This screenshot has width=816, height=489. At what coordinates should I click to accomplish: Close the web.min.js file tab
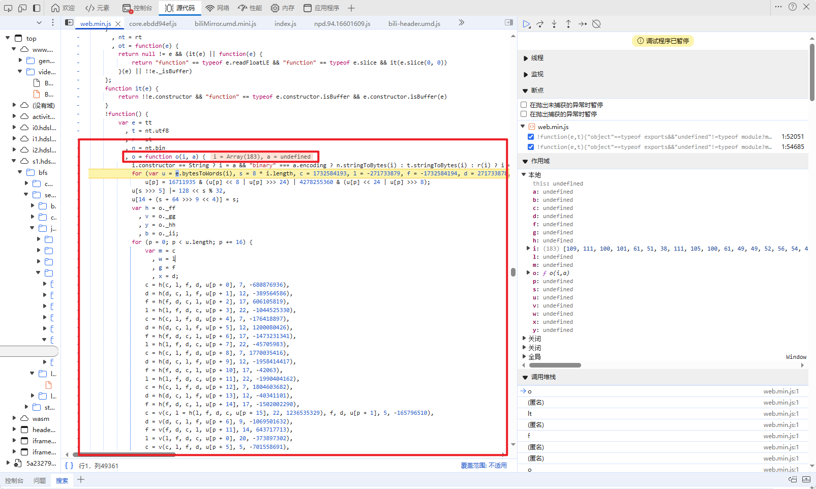pos(118,23)
